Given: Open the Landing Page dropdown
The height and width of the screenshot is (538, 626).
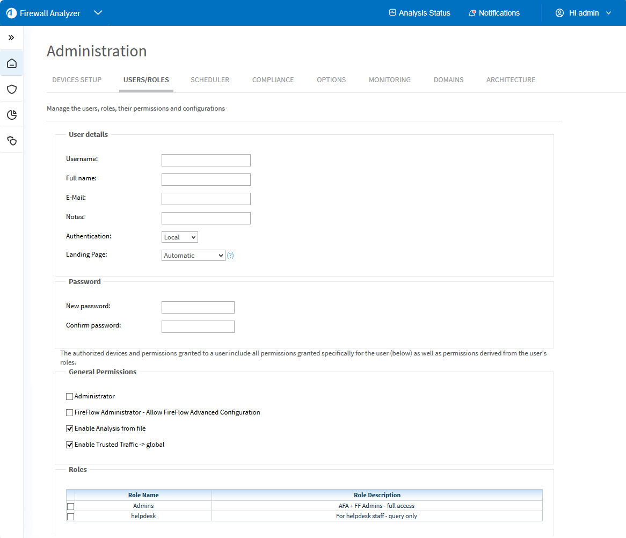Looking at the screenshot, I should (193, 256).
